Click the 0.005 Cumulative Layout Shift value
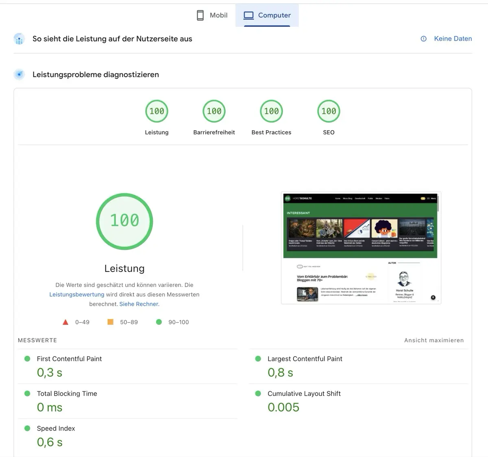488x457 pixels. tap(283, 407)
